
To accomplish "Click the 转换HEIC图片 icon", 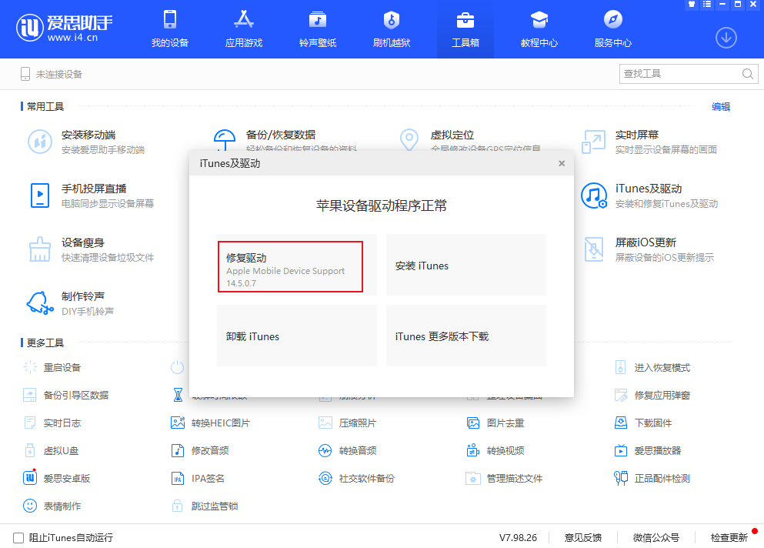I will [x=178, y=423].
